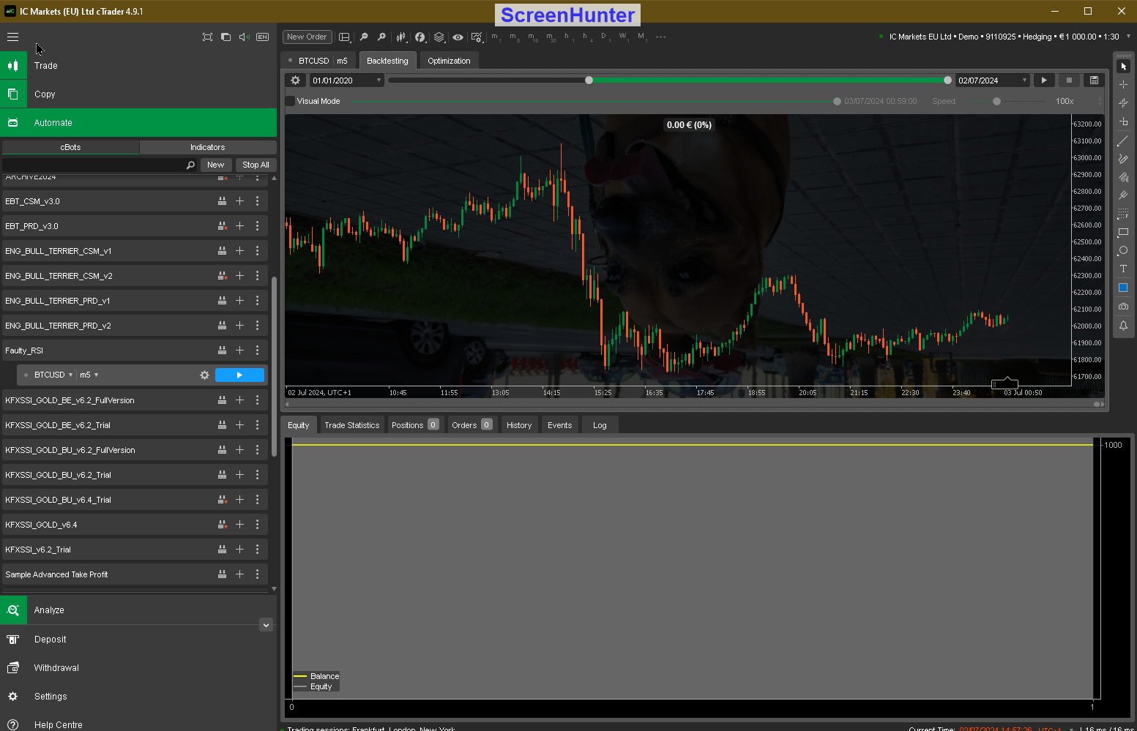Select m30 timeframe in toolbar

tap(551, 37)
